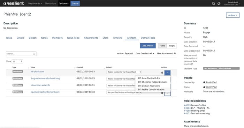Open the Members tab

(x=57, y=38)
